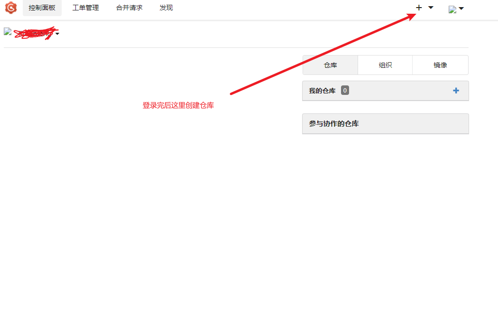498x325 pixels.
Task: Click the repository count badge showing 0
Action: [345, 90]
